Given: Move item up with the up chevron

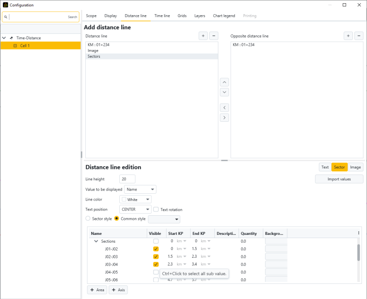Looking at the screenshot, I should [224, 82].
